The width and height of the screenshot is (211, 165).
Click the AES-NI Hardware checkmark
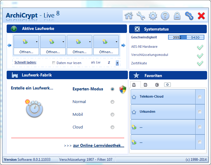tap(200, 47)
